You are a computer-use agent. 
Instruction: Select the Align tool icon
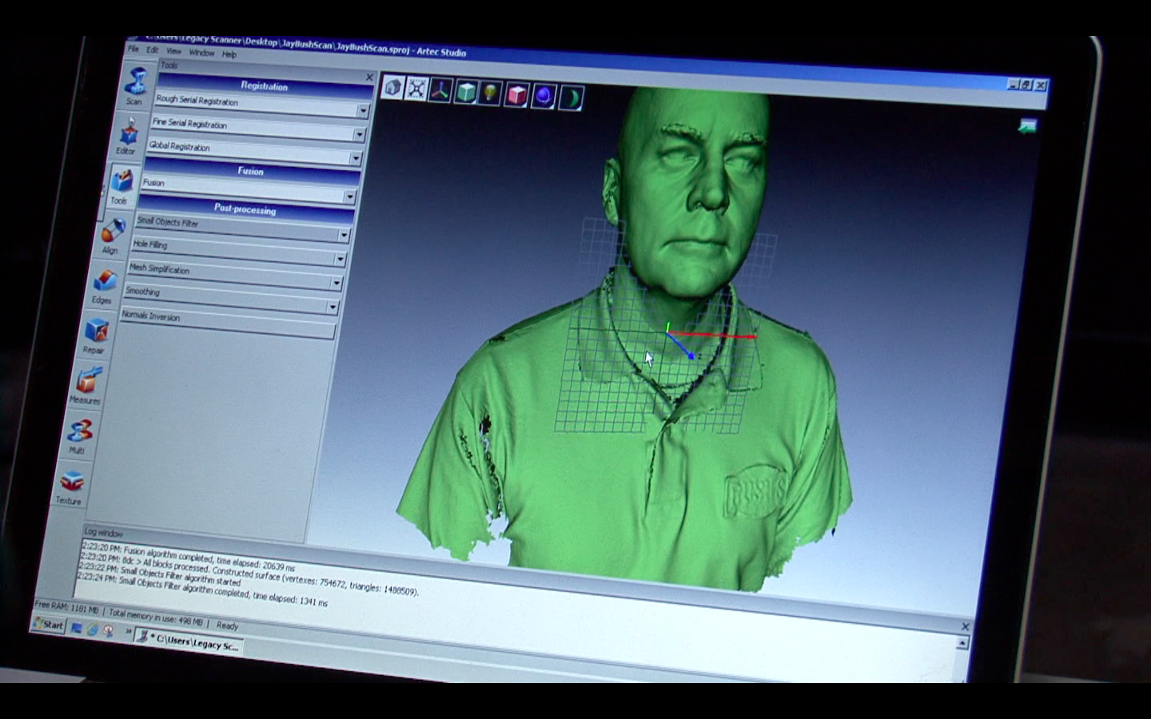(113, 234)
